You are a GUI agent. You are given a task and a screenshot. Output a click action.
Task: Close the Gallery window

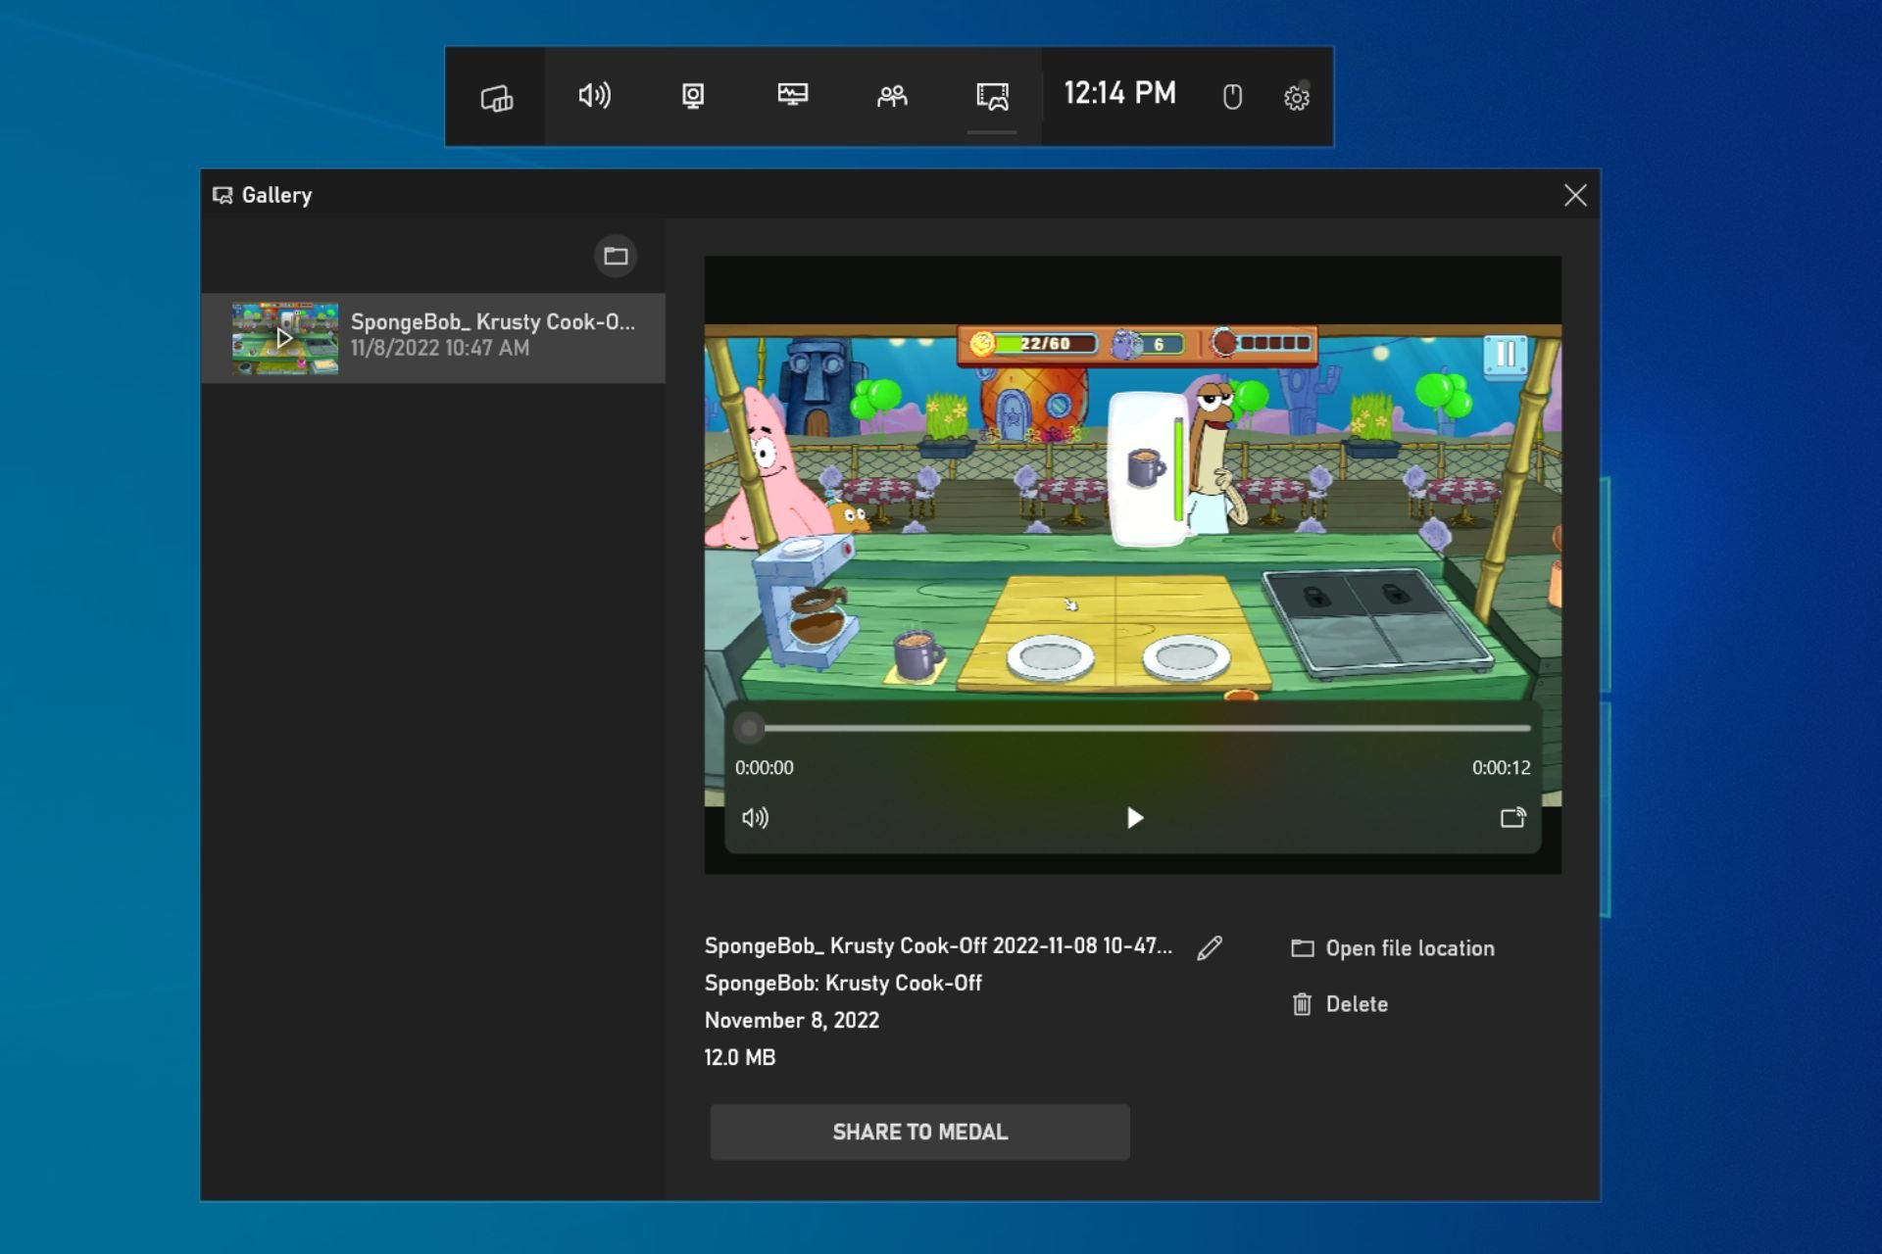tap(1574, 195)
